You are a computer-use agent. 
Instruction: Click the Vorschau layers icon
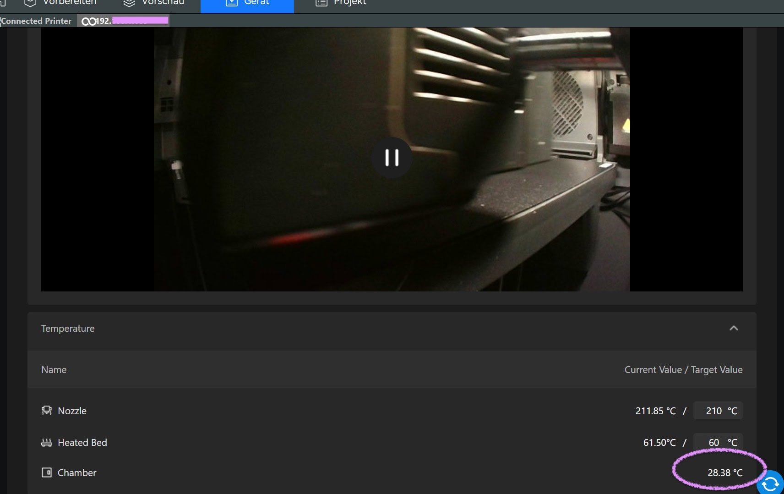click(129, 3)
